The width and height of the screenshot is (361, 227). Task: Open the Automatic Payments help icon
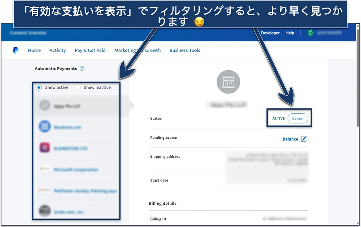pyautogui.click(x=82, y=69)
